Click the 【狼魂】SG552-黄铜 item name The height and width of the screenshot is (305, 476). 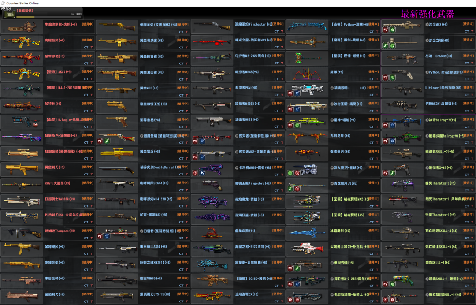click(253, 278)
